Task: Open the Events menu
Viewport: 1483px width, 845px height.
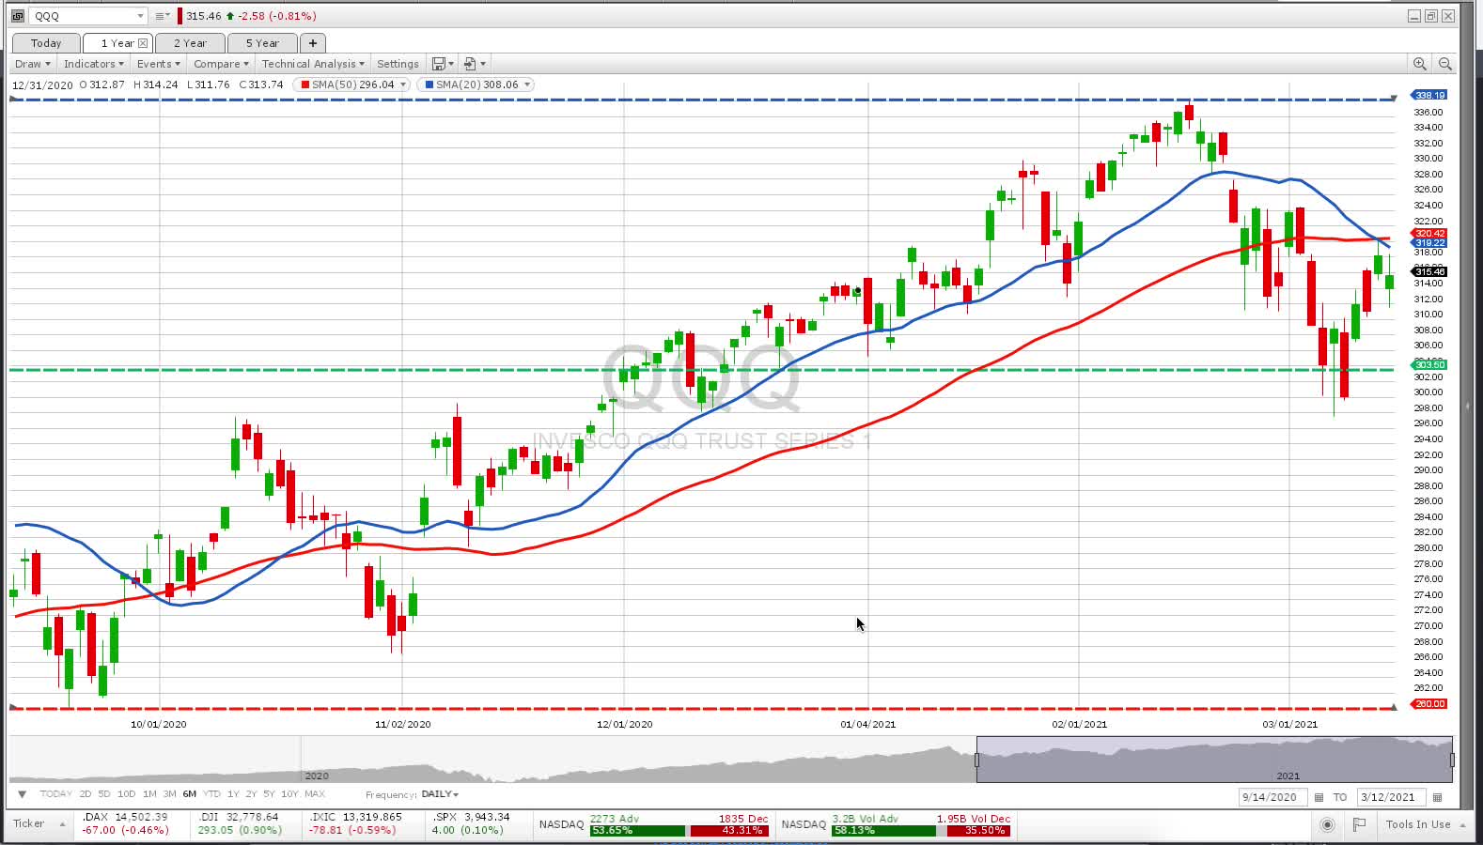Action: pyautogui.click(x=158, y=64)
